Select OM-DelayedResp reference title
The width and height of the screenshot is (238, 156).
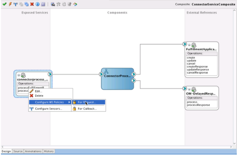click(201, 94)
